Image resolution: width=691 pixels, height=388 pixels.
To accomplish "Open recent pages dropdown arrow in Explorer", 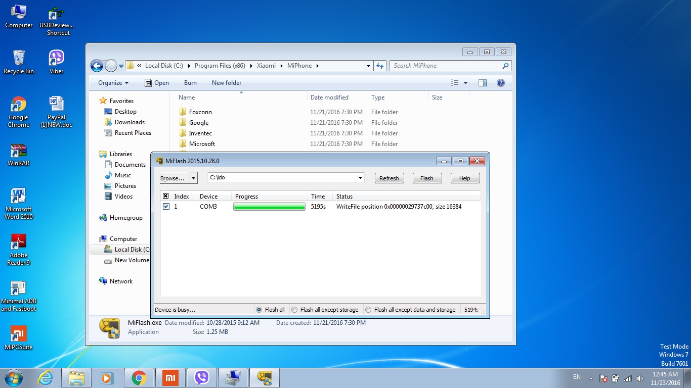I will coord(121,66).
